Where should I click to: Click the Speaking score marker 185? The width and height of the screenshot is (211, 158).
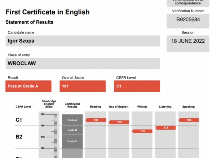coord(189,120)
